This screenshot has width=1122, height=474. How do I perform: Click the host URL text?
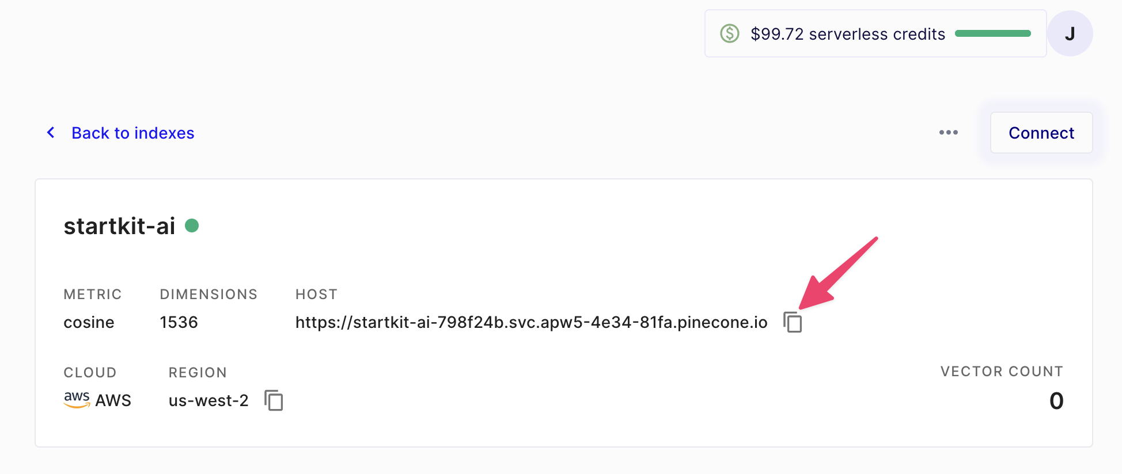(531, 322)
